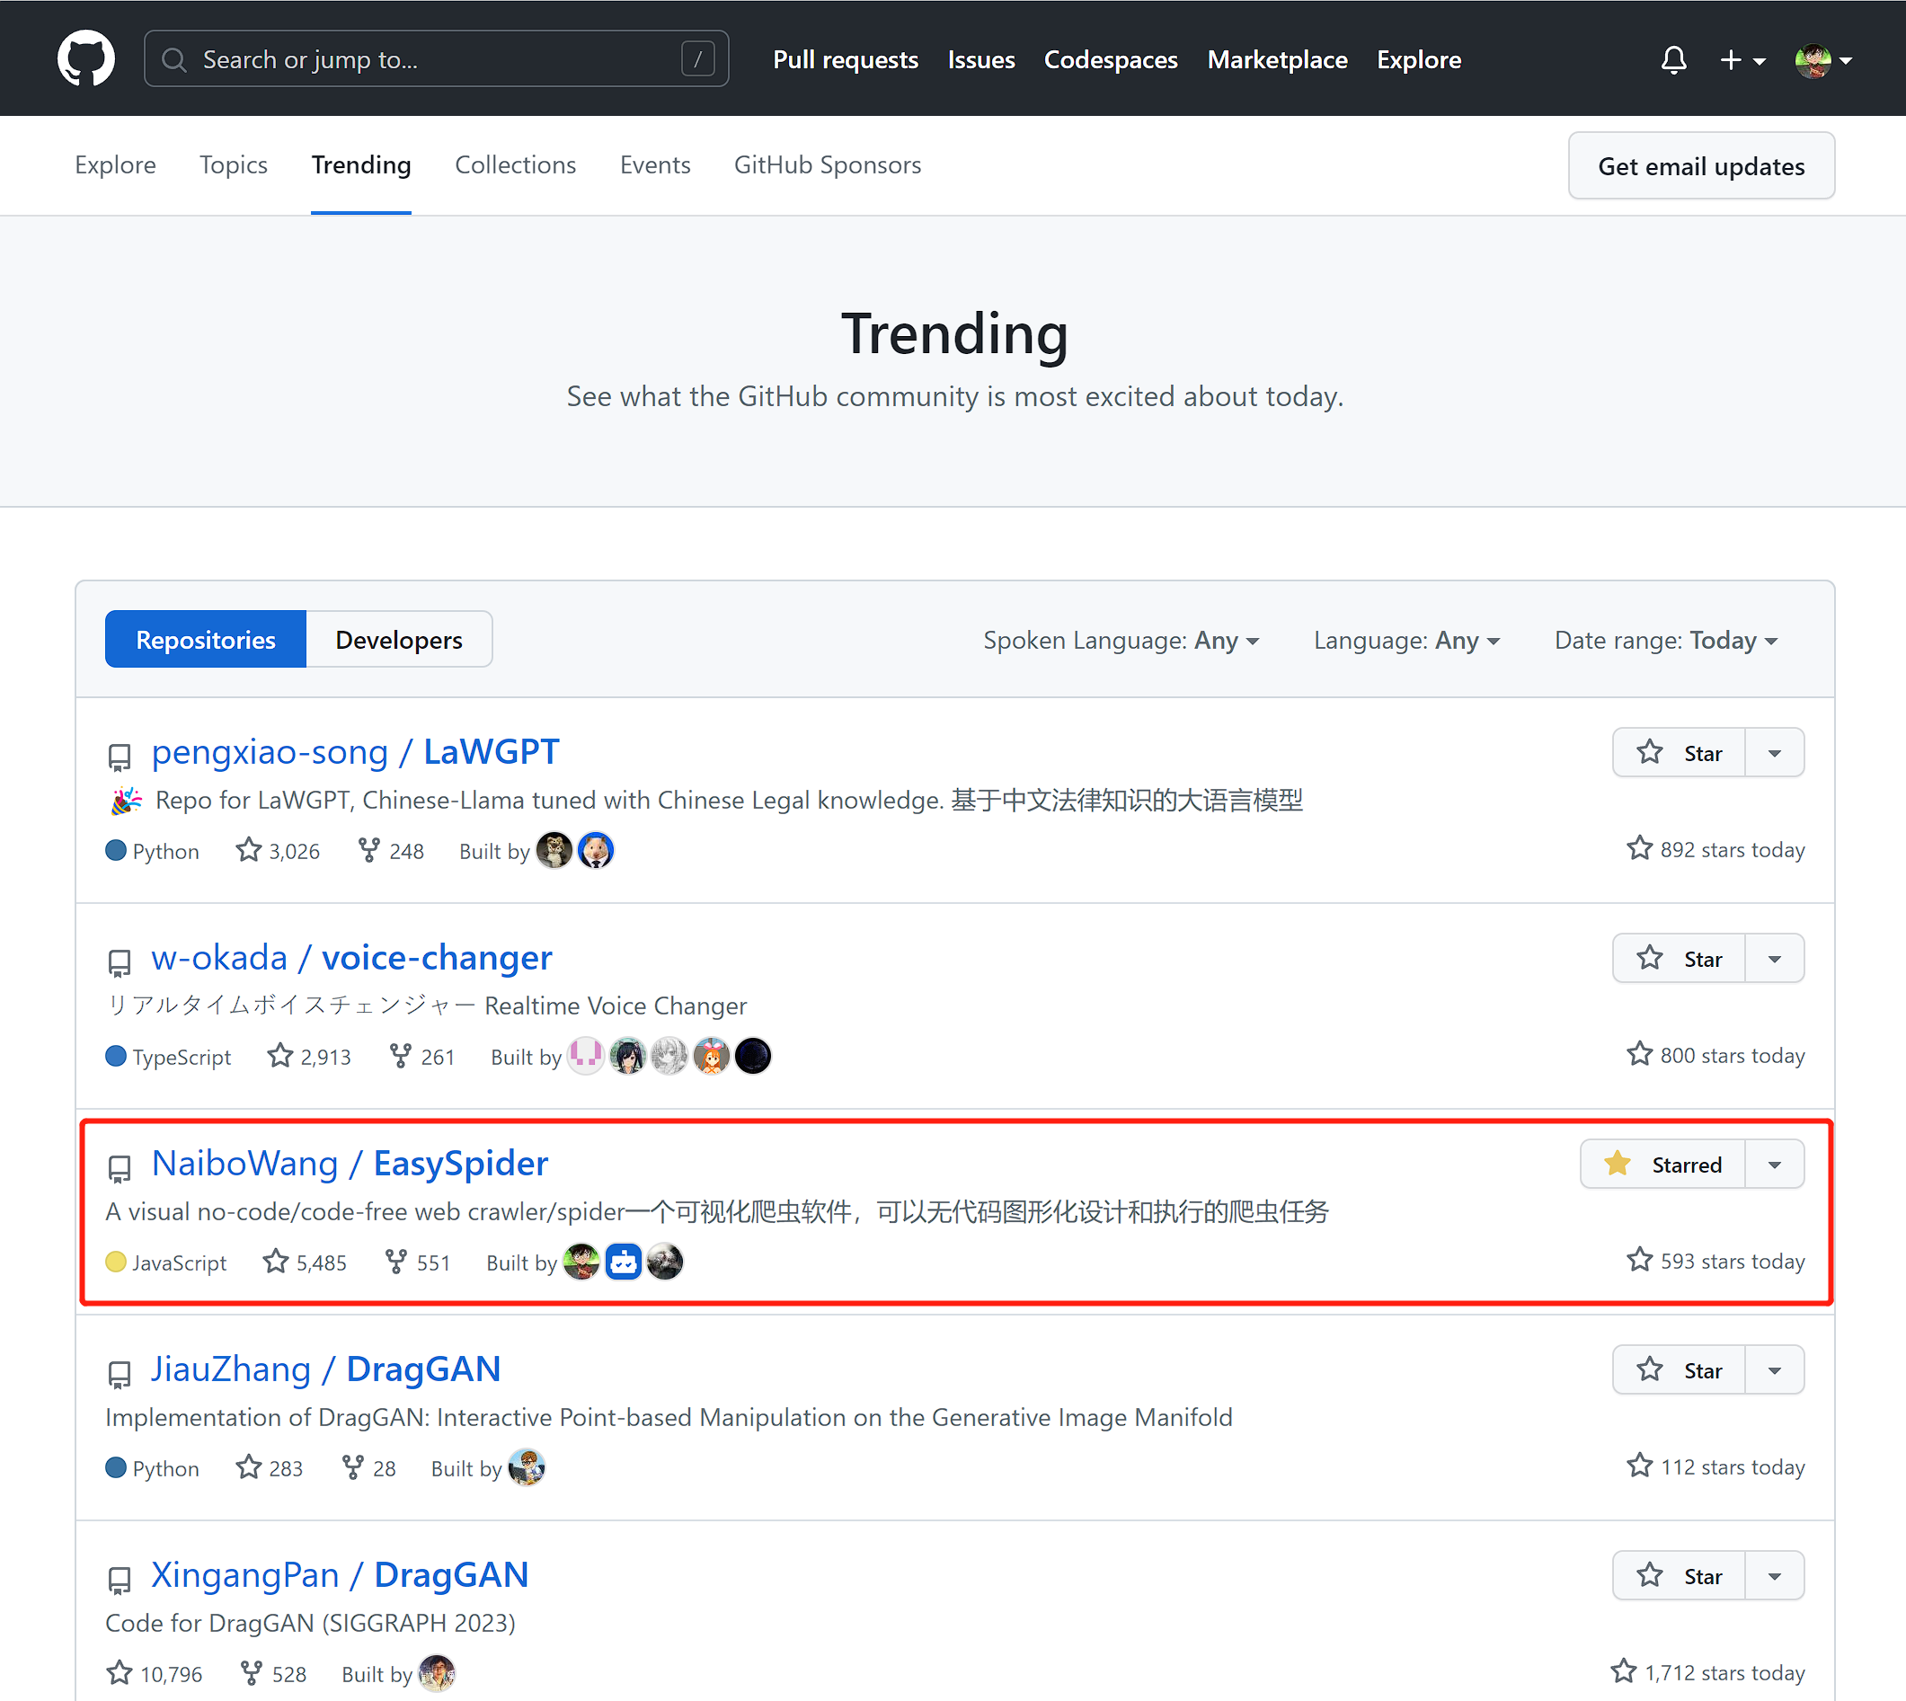This screenshot has height=1701, width=1906.
Task: Open Marketplace from the top navigation
Action: (x=1277, y=59)
